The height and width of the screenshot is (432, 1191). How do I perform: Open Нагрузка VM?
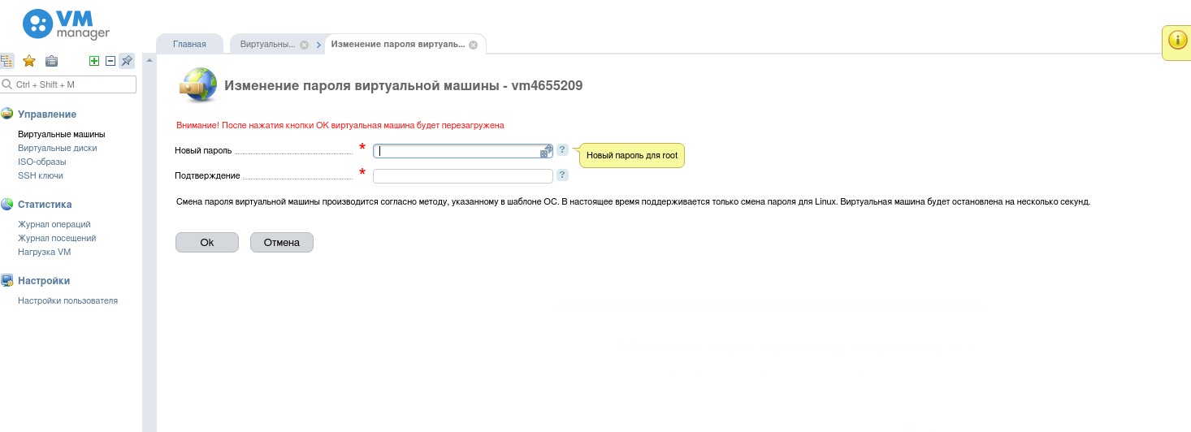45,252
